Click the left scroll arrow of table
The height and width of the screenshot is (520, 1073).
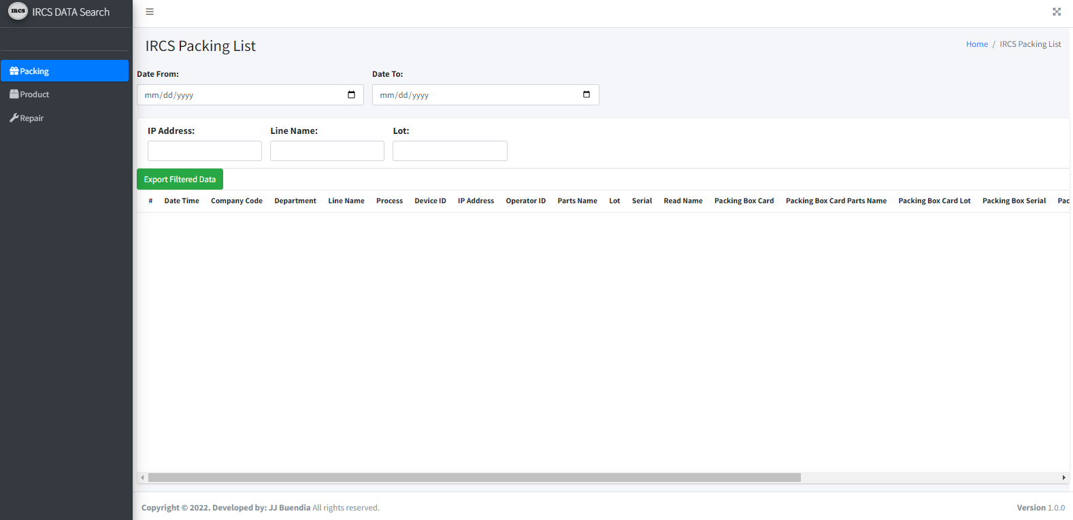coord(142,478)
